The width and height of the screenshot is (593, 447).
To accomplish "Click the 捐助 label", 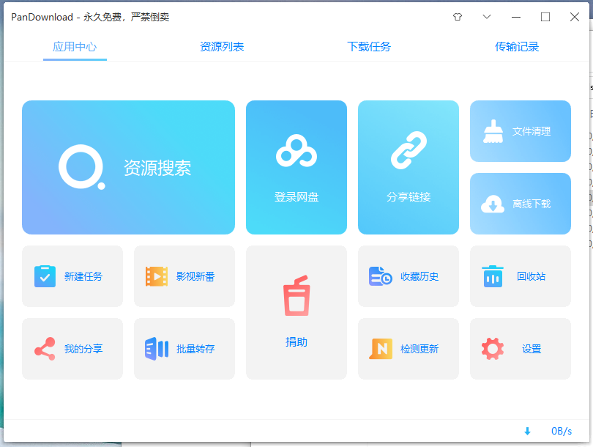I will click(296, 342).
